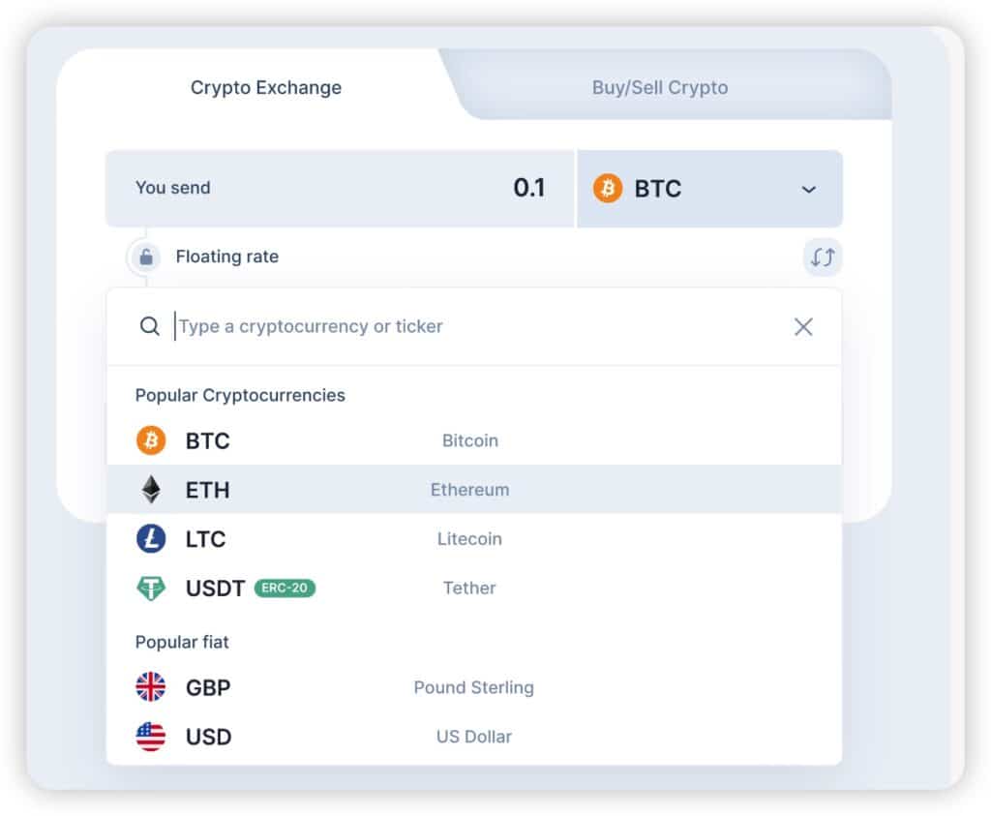Click the Bitcoin icon in the dropdown list

151,441
